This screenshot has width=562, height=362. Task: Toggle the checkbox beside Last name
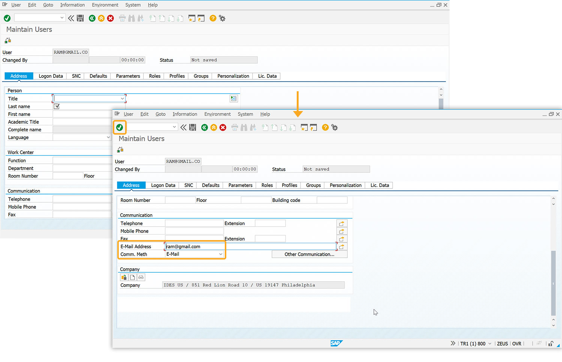pos(57,107)
